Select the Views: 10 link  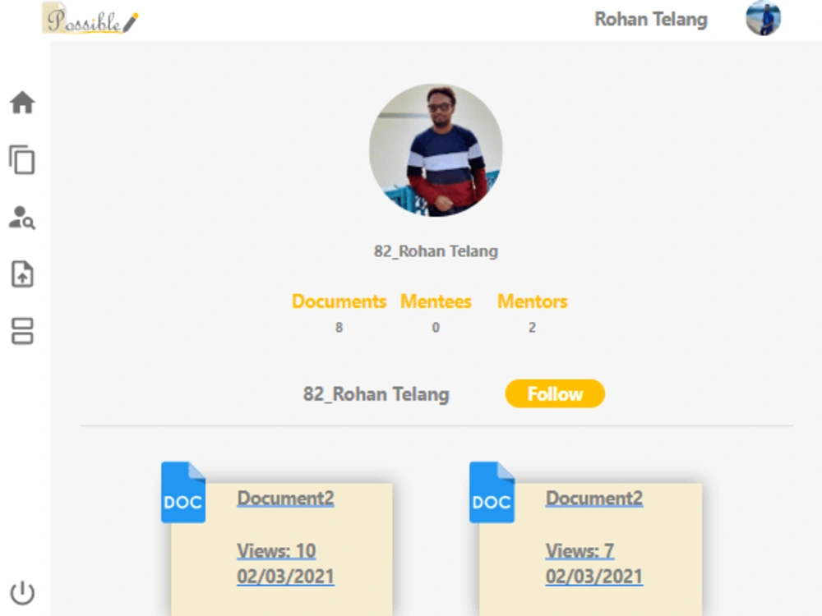[x=276, y=551]
